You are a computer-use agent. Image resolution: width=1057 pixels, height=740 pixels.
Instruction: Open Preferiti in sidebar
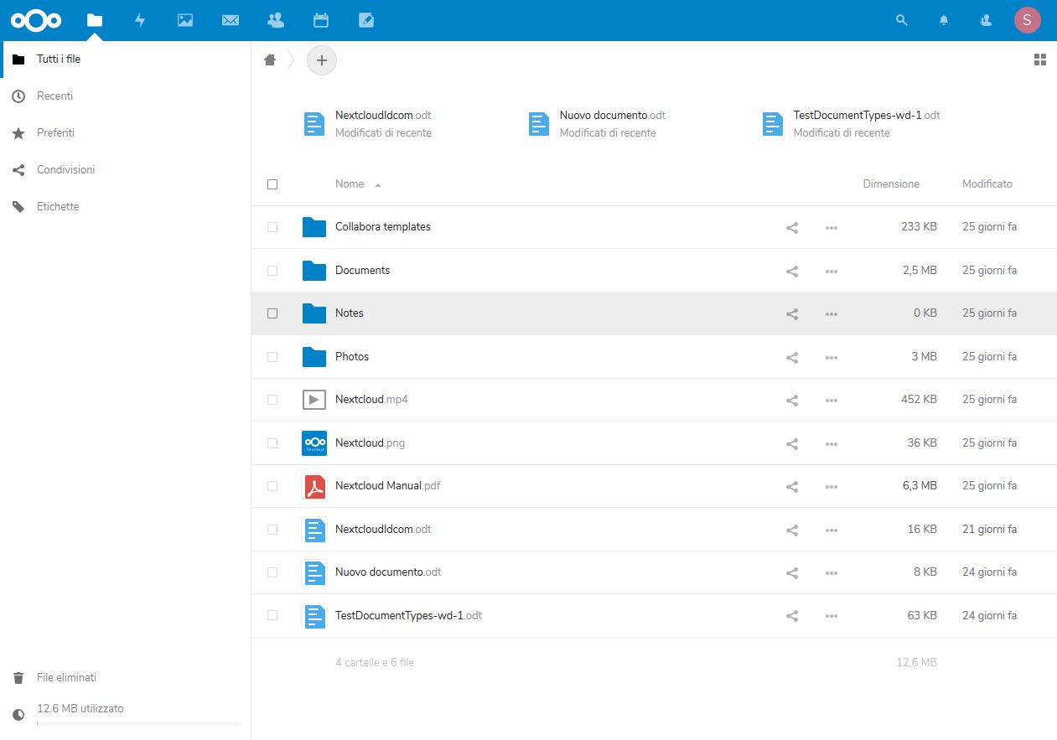[126, 133]
